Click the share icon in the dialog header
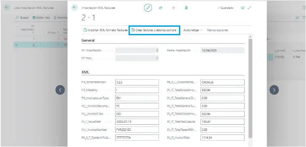 coord(160,8)
